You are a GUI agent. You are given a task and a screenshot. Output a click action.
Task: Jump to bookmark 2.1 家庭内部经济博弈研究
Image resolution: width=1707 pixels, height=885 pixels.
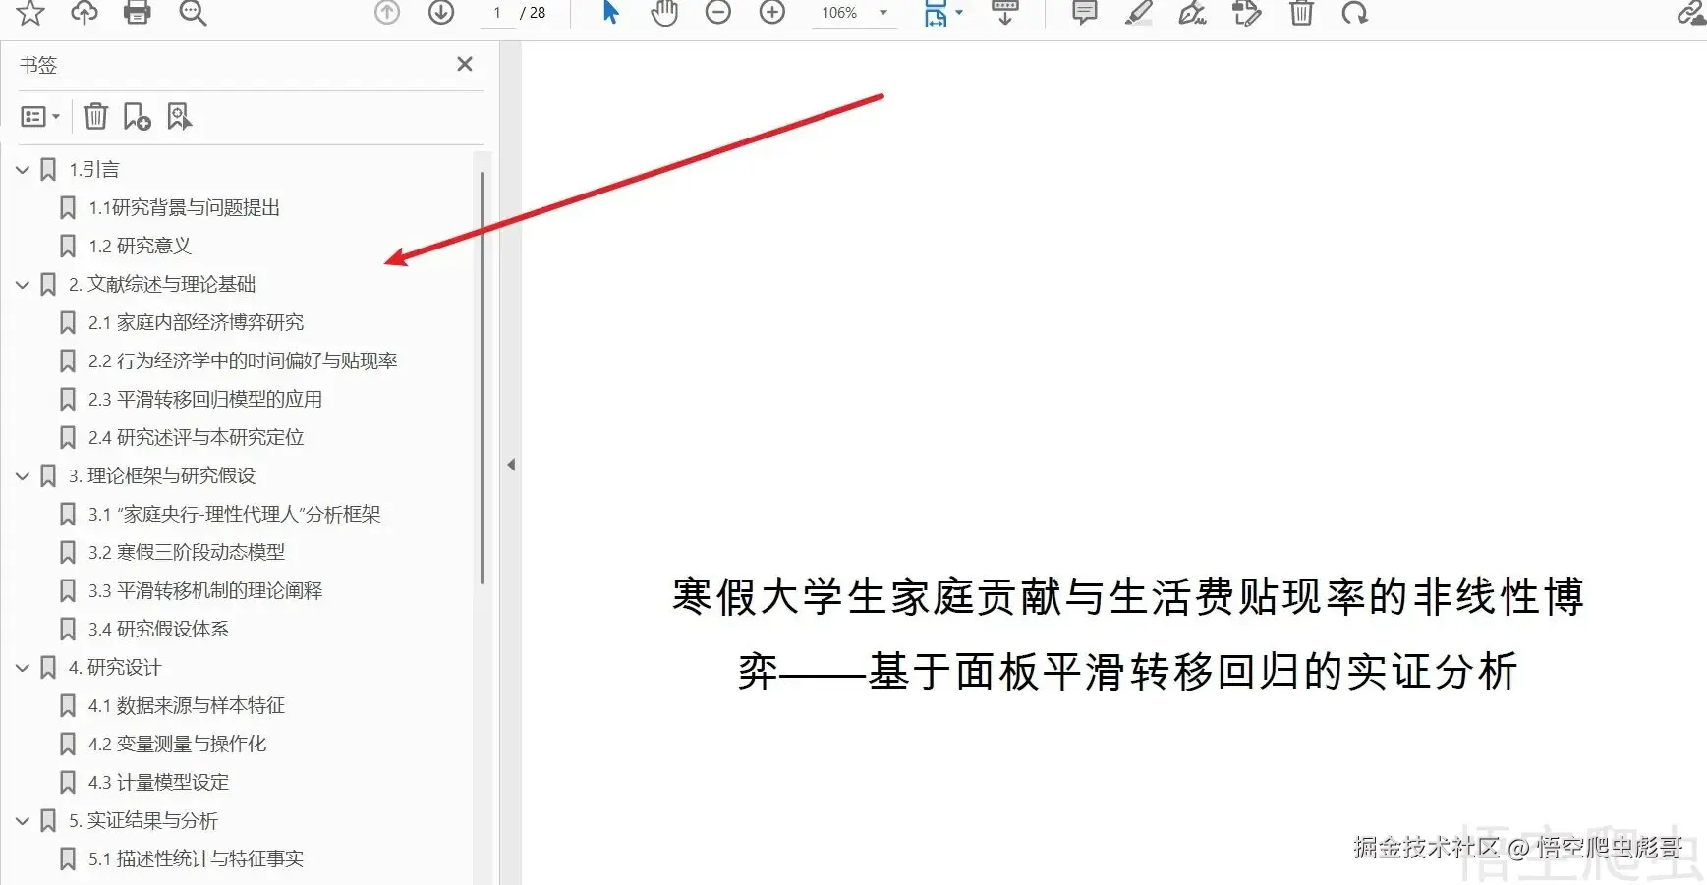click(x=197, y=323)
